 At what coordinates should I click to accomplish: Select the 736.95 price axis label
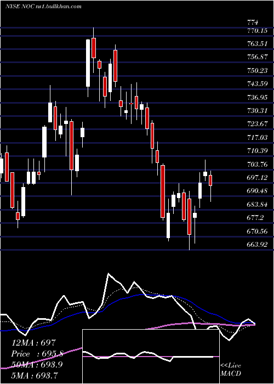[x=257, y=98]
